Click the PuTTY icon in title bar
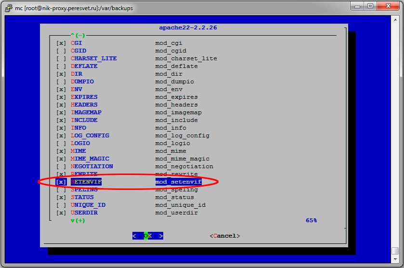 coord(8,7)
